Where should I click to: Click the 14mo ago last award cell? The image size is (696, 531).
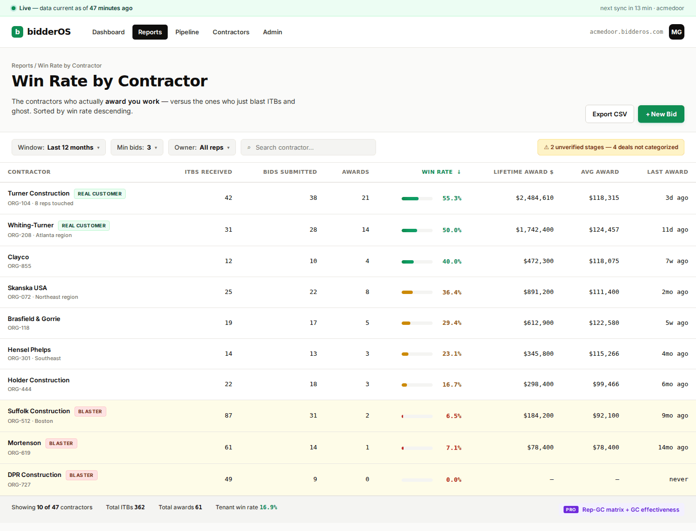point(673,447)
